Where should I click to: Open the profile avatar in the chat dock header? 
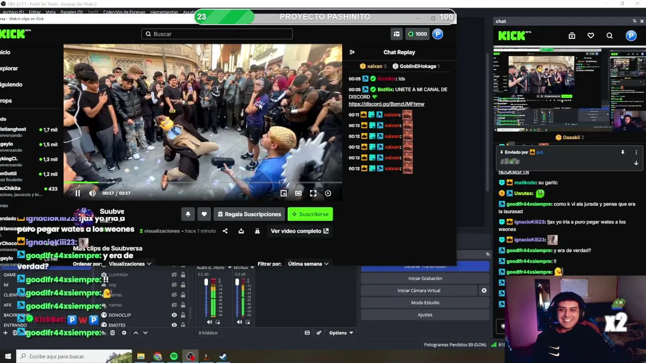click(x=631, y=36)
